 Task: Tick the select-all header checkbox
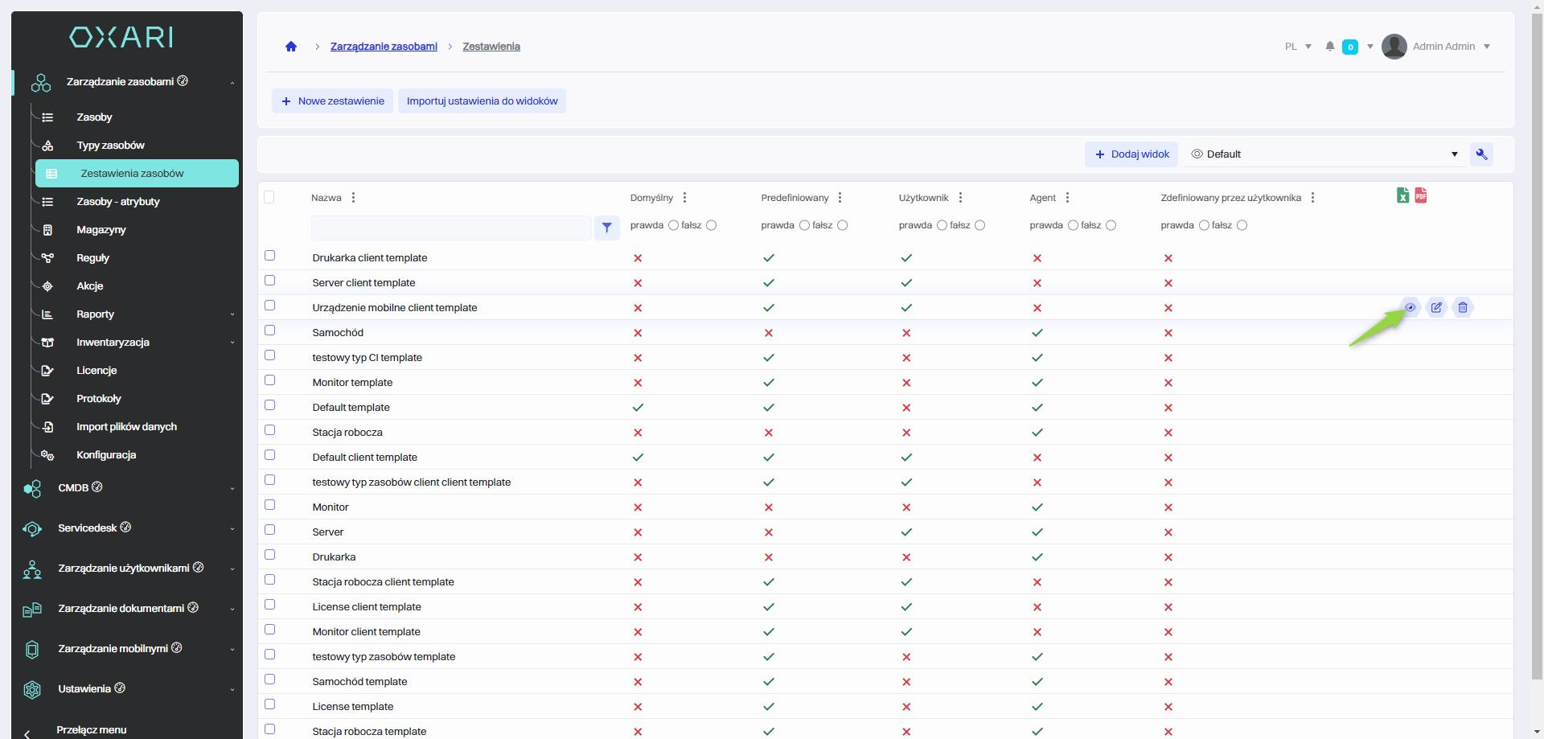point(269,197)
